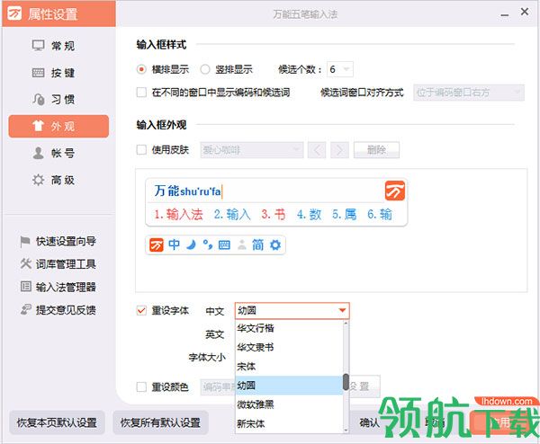Open 词库管理工具 dictionary manager
Screen dimensions: 540x444
pyautogui.click(x=58, y=264)
